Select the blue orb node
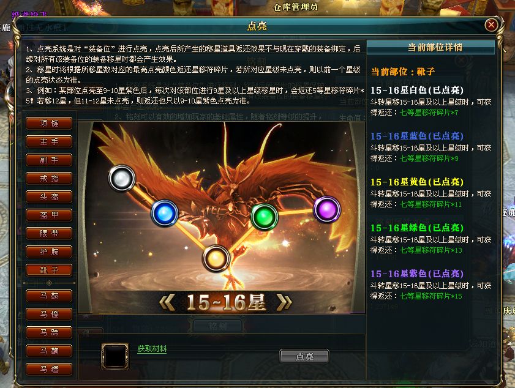 [165, 213]
